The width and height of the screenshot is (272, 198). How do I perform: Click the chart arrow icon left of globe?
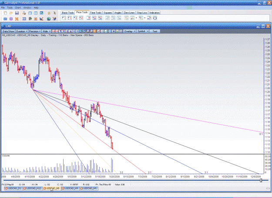pos(41,19)
